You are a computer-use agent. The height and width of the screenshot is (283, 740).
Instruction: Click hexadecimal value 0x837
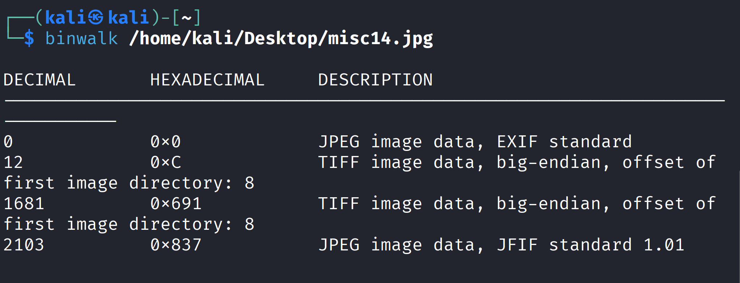(176, 245)
